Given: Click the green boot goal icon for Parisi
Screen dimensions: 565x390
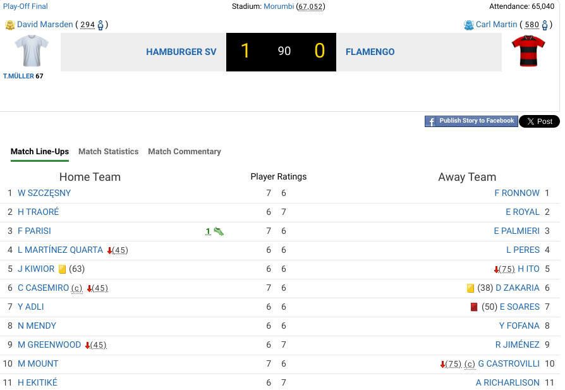Looking at the screenshot, I should pos(219,231).
